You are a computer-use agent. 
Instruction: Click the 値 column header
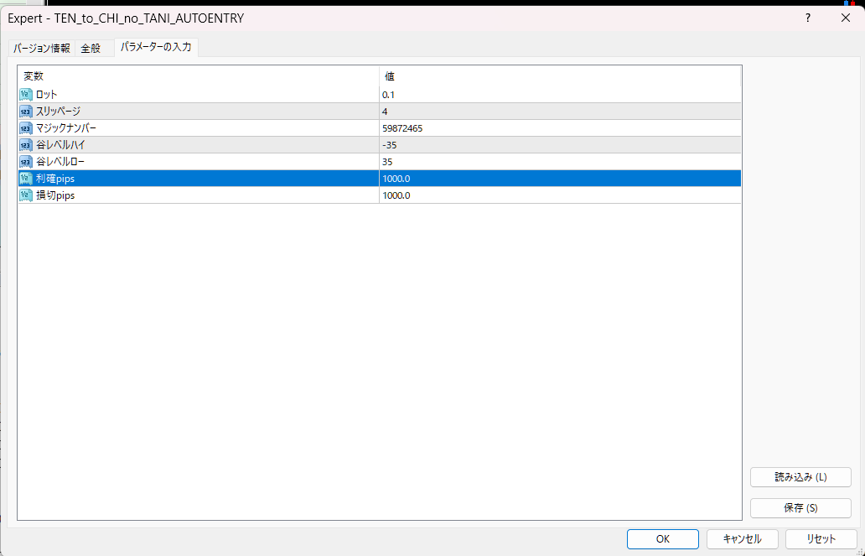pos(559,76)
